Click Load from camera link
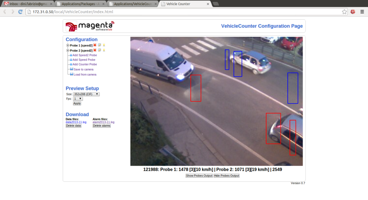This screenshot has height=200, width=368. coord(85,75)
